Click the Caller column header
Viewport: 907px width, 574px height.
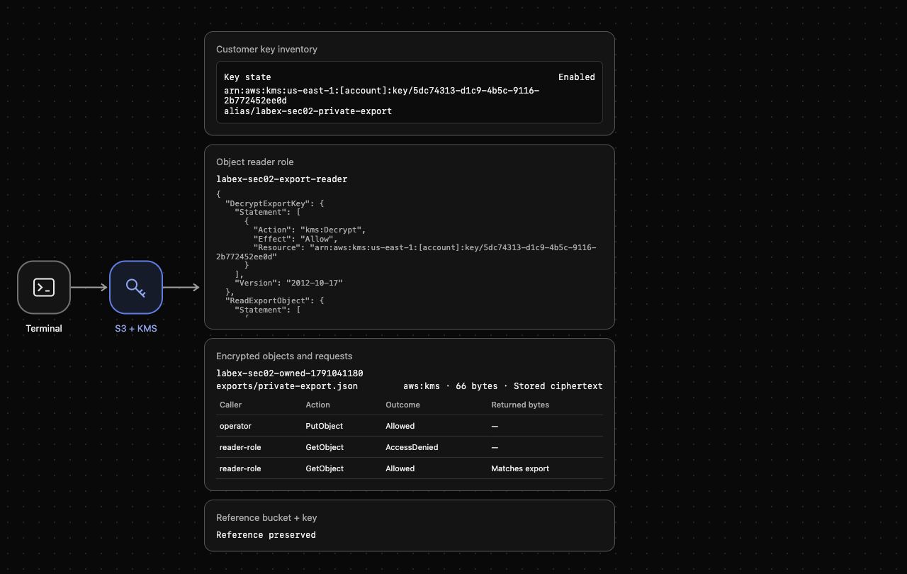point(230,405)
